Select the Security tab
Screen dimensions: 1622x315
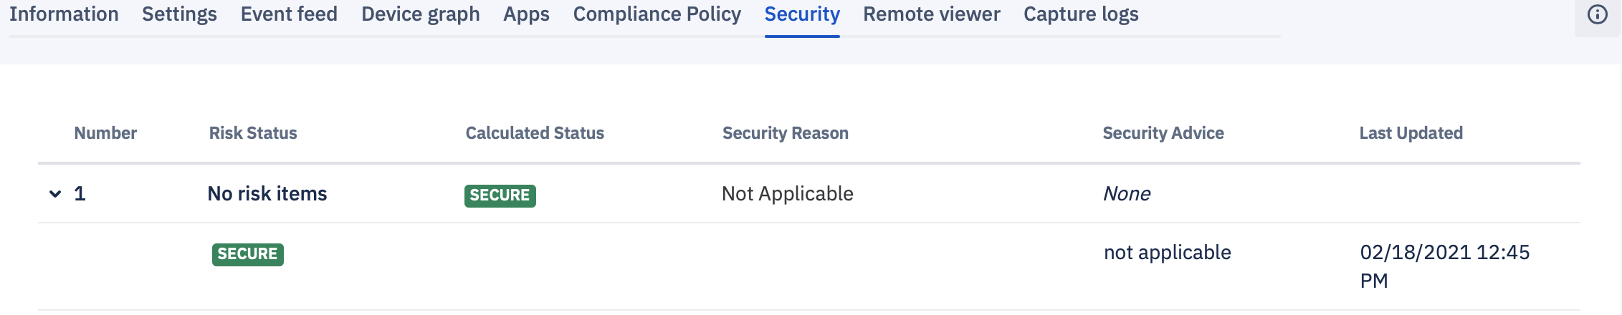point(802,14)
